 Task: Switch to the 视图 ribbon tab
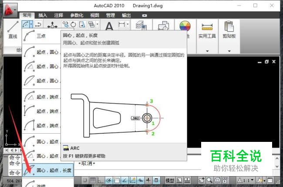94,15
